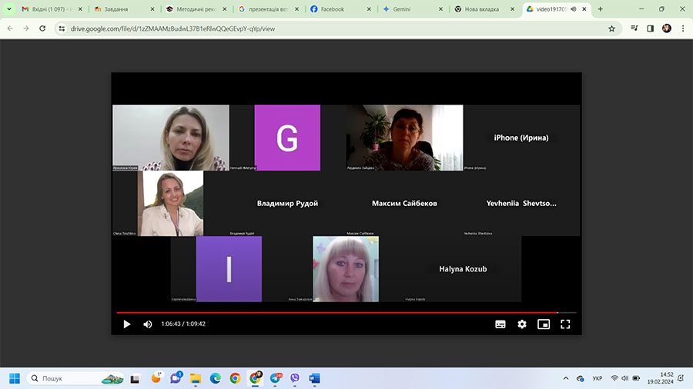Enter fullscreen video mode

click(x=565, y=324)
